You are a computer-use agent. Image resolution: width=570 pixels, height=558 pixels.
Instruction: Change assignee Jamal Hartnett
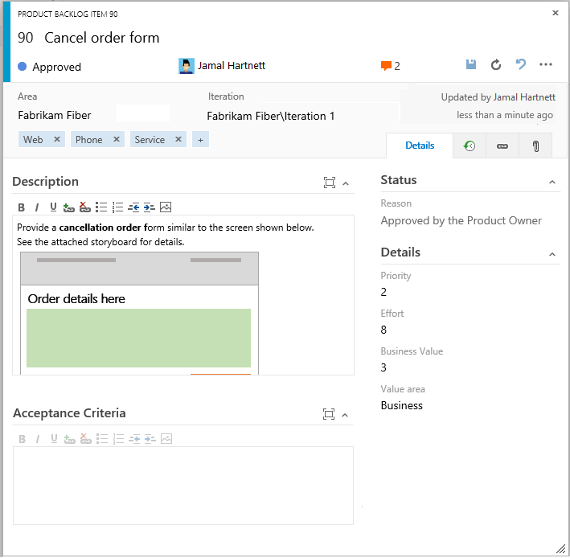[232, 66]
